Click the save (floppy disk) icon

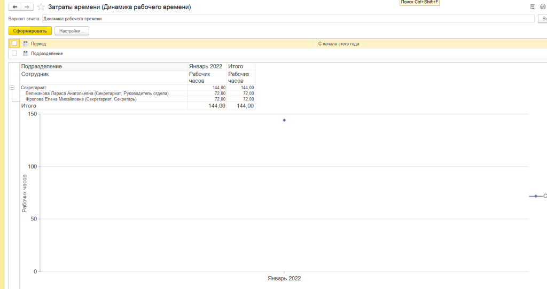(x=532, y=7)
